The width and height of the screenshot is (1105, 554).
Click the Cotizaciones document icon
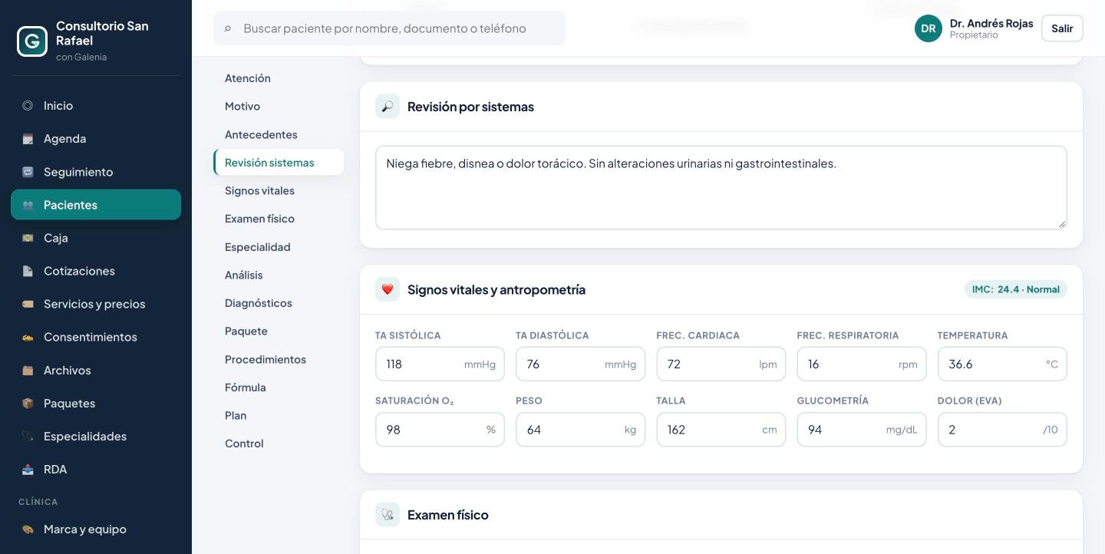click(x=28, y=271)
